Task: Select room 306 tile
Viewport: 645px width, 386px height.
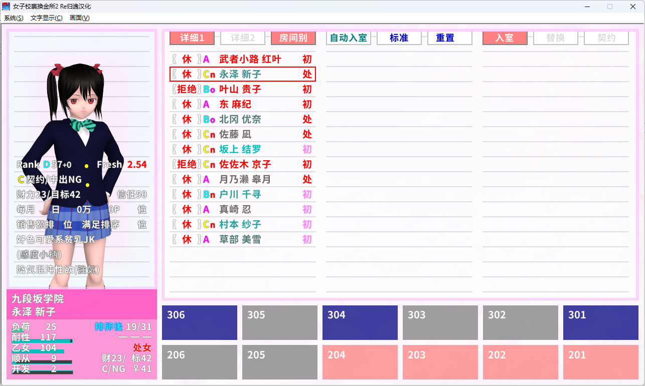Action: click(x=199, y=322)
